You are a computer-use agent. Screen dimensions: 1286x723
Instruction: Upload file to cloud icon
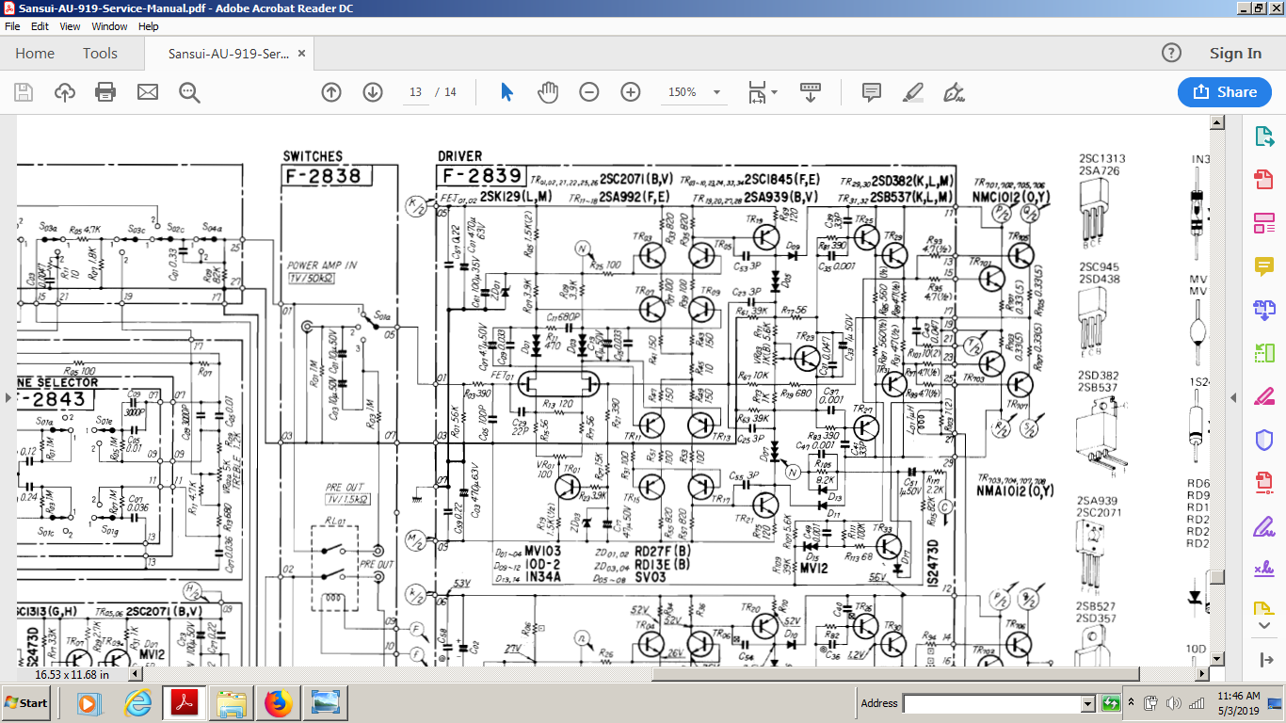(x=65, y=92)
